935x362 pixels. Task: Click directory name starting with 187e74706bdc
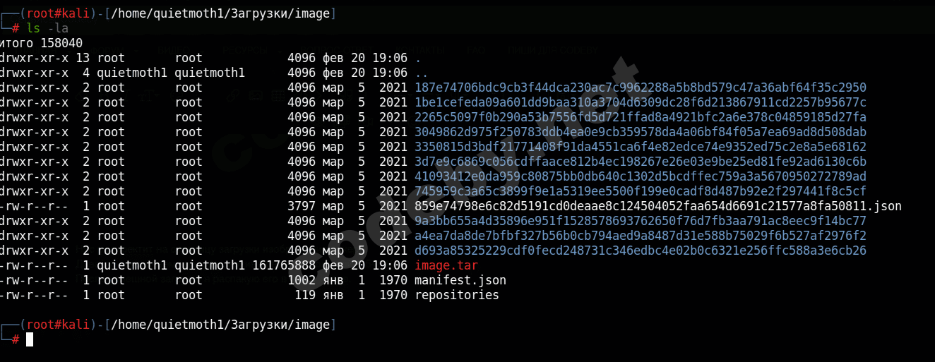pos(640,88)
